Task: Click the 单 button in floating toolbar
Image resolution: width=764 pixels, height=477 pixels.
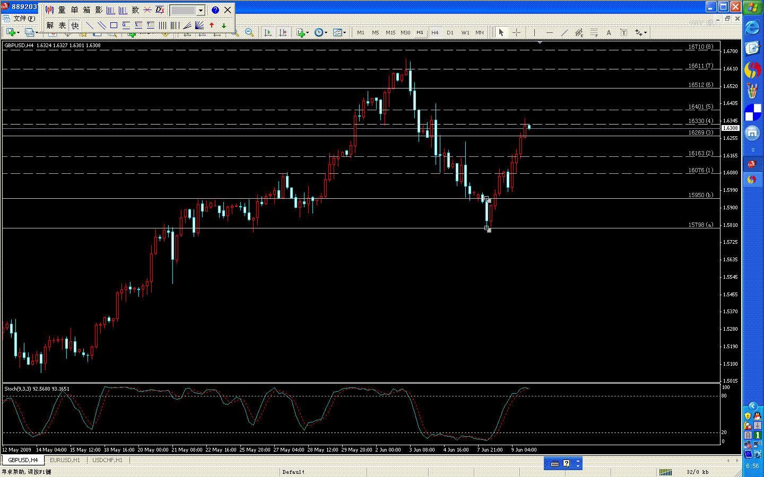Action: 74,10
